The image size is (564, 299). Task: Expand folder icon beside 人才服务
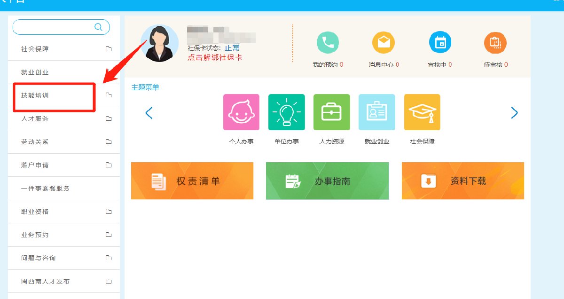[109, 118]
